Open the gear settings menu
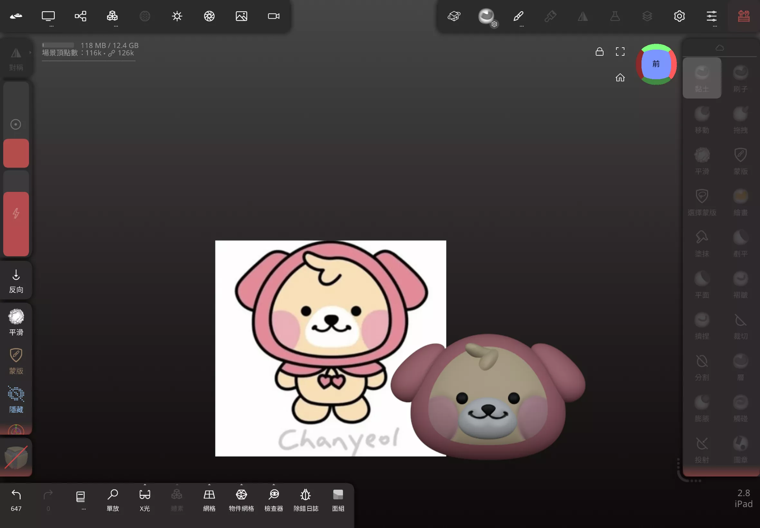760x528 pixels. (679, 16)
